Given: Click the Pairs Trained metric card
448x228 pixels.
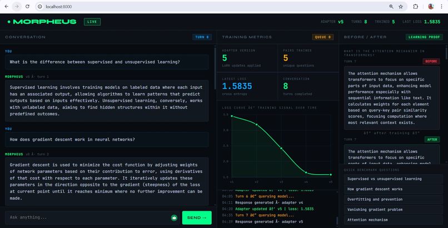Looking at the screenshot, I should coord(308,58).
